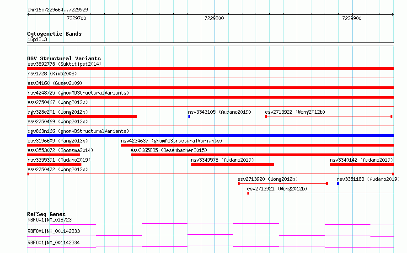Select dgv863n166 (gnomADStructuralVariants) label
407x253 pixels.
pyautogui.click(x=78, y=131)
